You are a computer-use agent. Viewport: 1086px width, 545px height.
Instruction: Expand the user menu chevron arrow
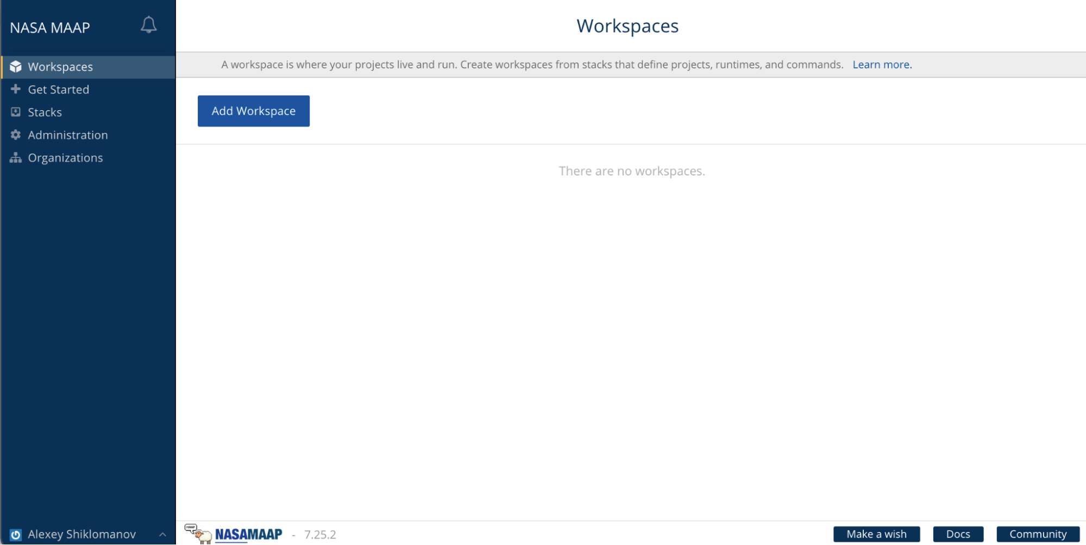pos(162,535)
